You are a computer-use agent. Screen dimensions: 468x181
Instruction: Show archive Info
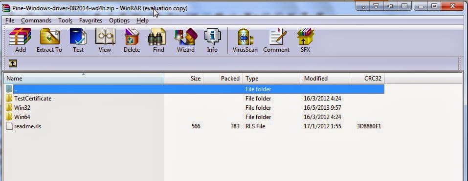pyautogui.click(x=212, y=40)
